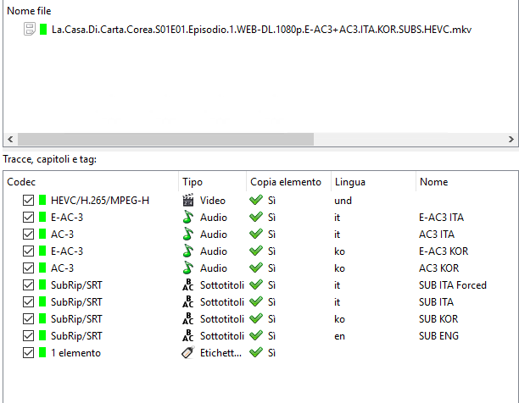Screen dimensions: 519x403
Task: Click the green checkmark for SUB ITA Forced
Action: click(256, 284)
